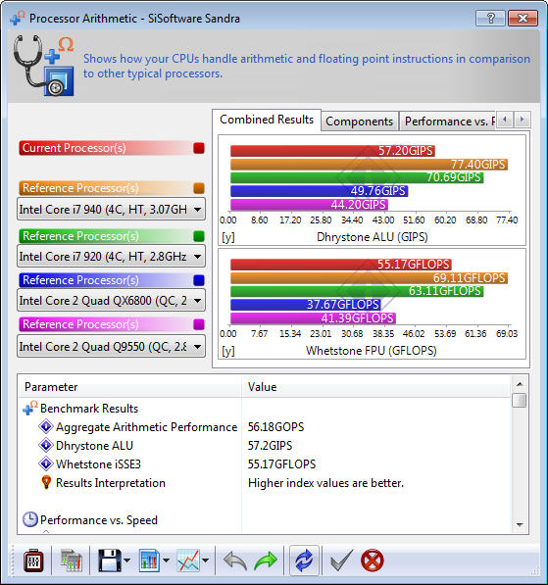
Task: Click the results list scroll down arrow
Action: coord(520,525)
